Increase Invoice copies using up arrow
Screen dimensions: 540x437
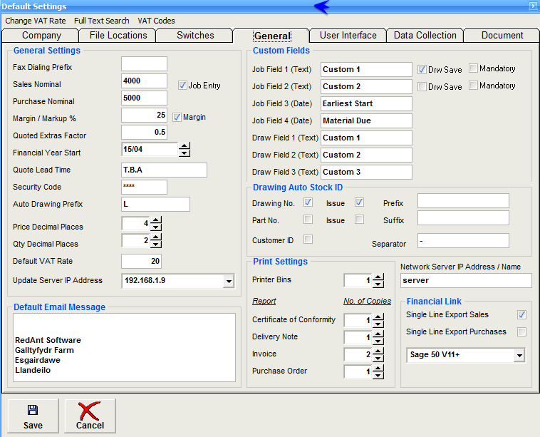378,351
